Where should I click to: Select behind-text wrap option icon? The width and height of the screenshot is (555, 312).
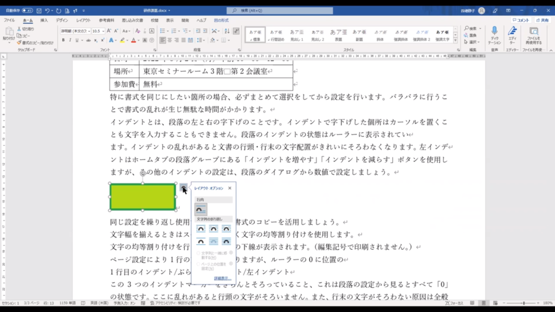(x=214, y=241)
